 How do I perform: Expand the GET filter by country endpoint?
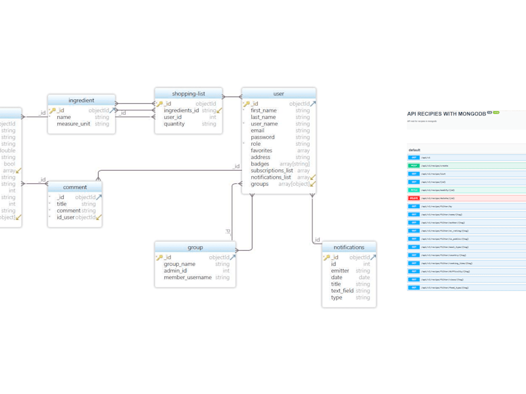467,255
